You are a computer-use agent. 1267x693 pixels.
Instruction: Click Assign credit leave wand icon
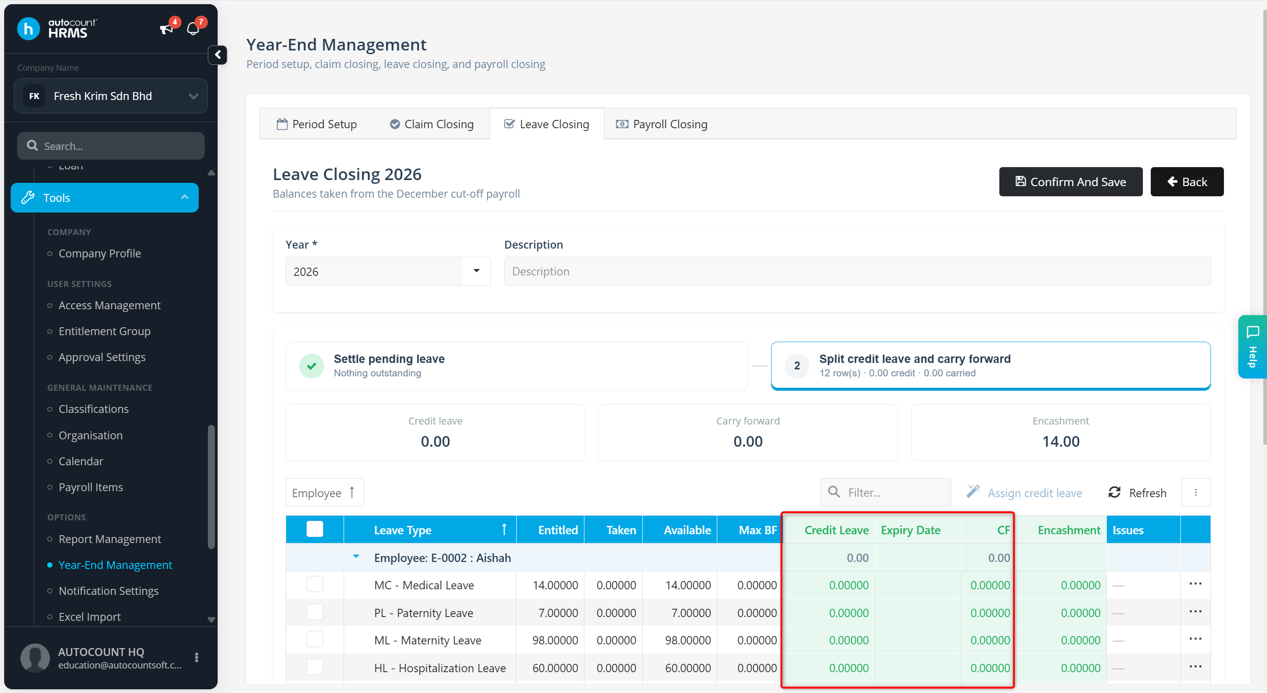(972, 492)
